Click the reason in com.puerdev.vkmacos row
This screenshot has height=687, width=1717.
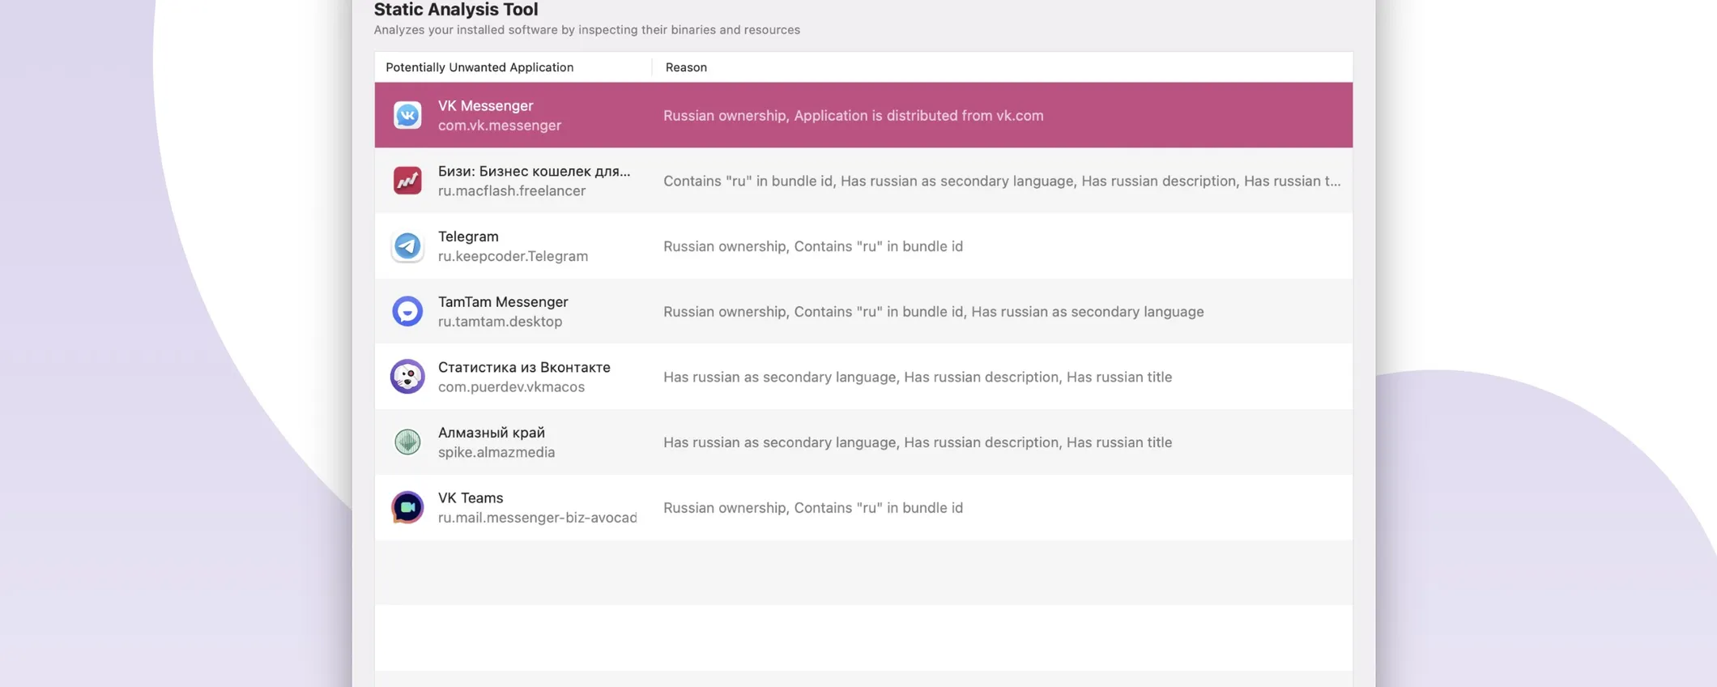pos(918,377)
